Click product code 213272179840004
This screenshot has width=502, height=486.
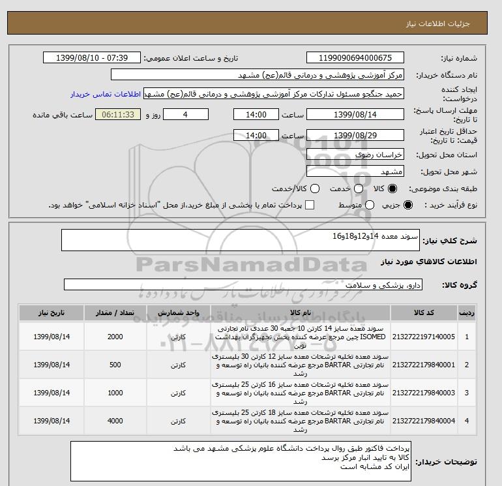(x=424, y=421)
